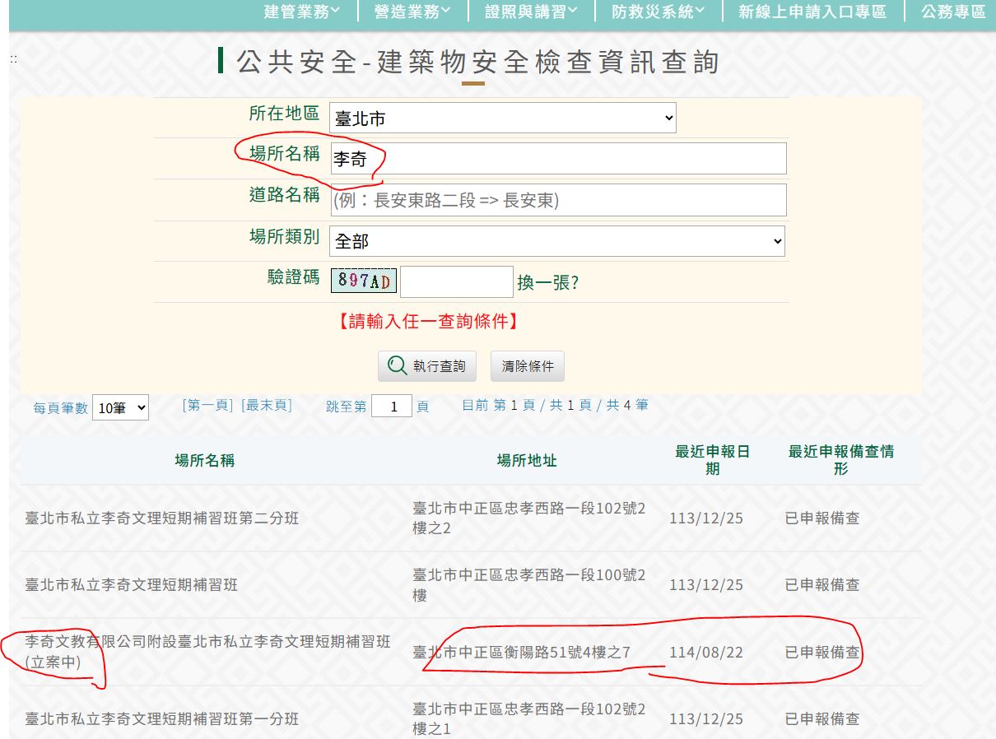Open the 營造業務 menu
996x739 pixels.
[412, 12]
